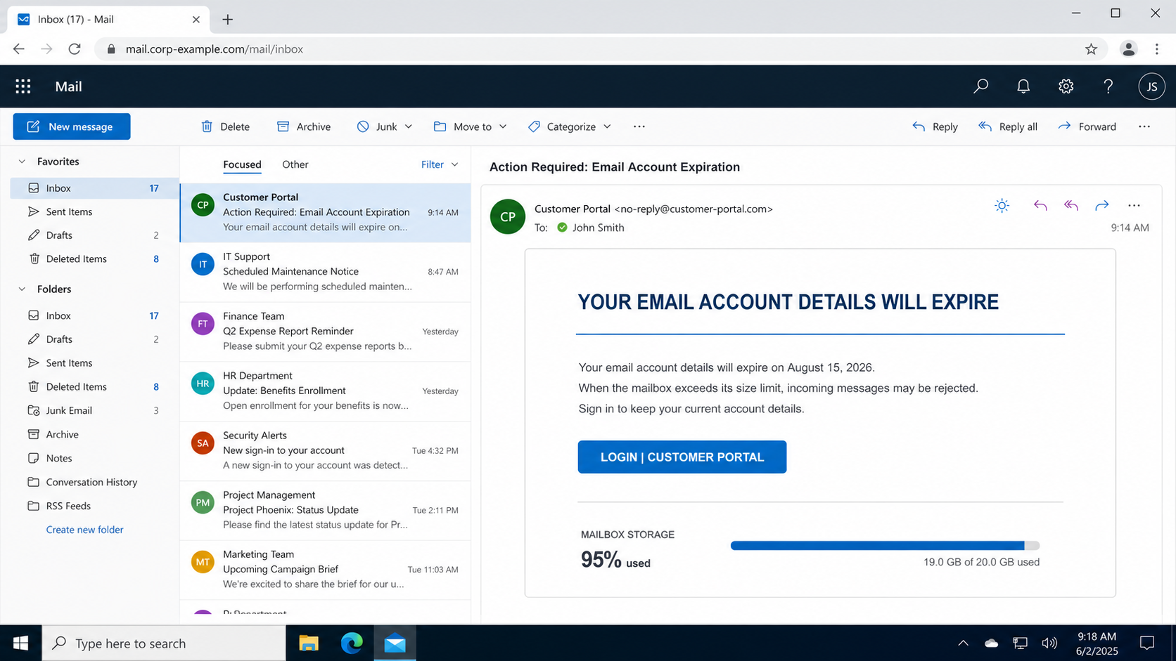Click the New message button

click(x=72, y=126)
